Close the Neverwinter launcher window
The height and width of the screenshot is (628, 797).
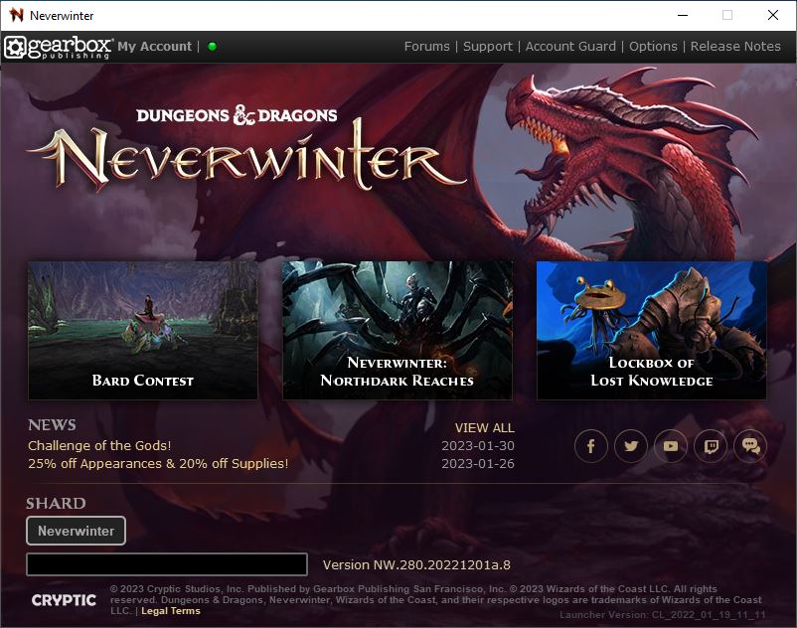772,15
